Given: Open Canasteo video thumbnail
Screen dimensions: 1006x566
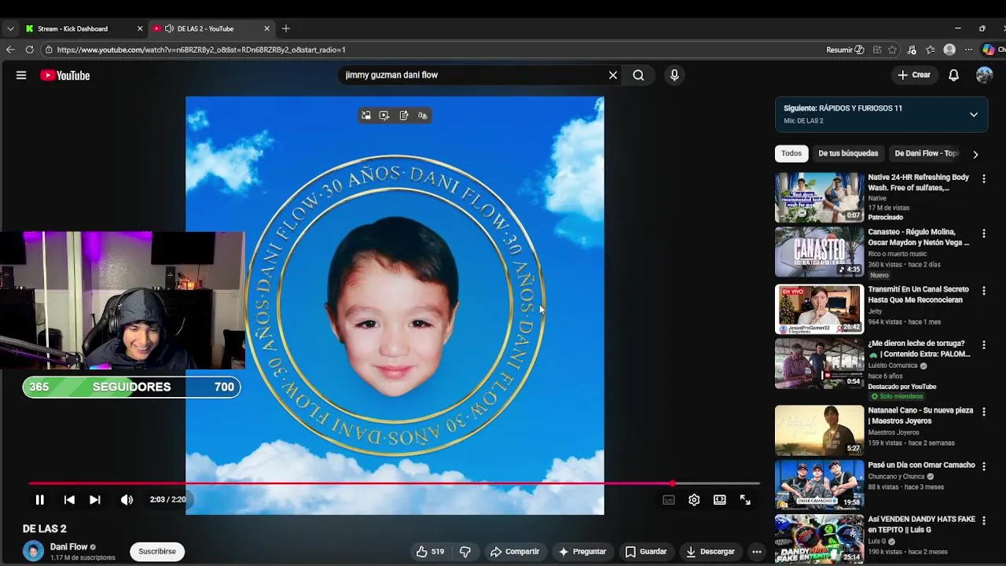Looking at the screenshot, I should tap(819, 252).
